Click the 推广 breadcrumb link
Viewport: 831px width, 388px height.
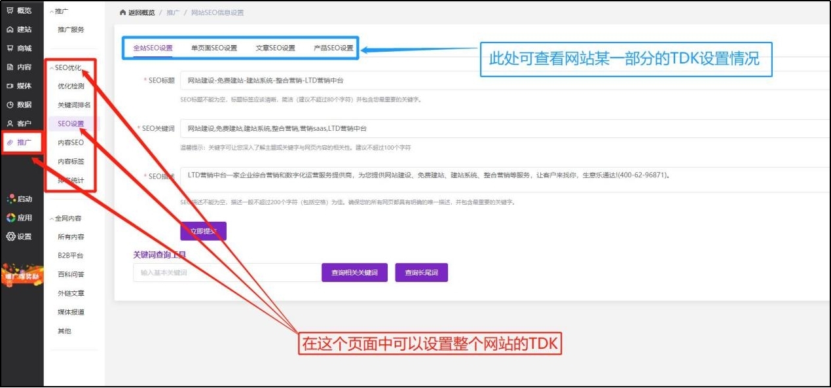tap(172, 13)
